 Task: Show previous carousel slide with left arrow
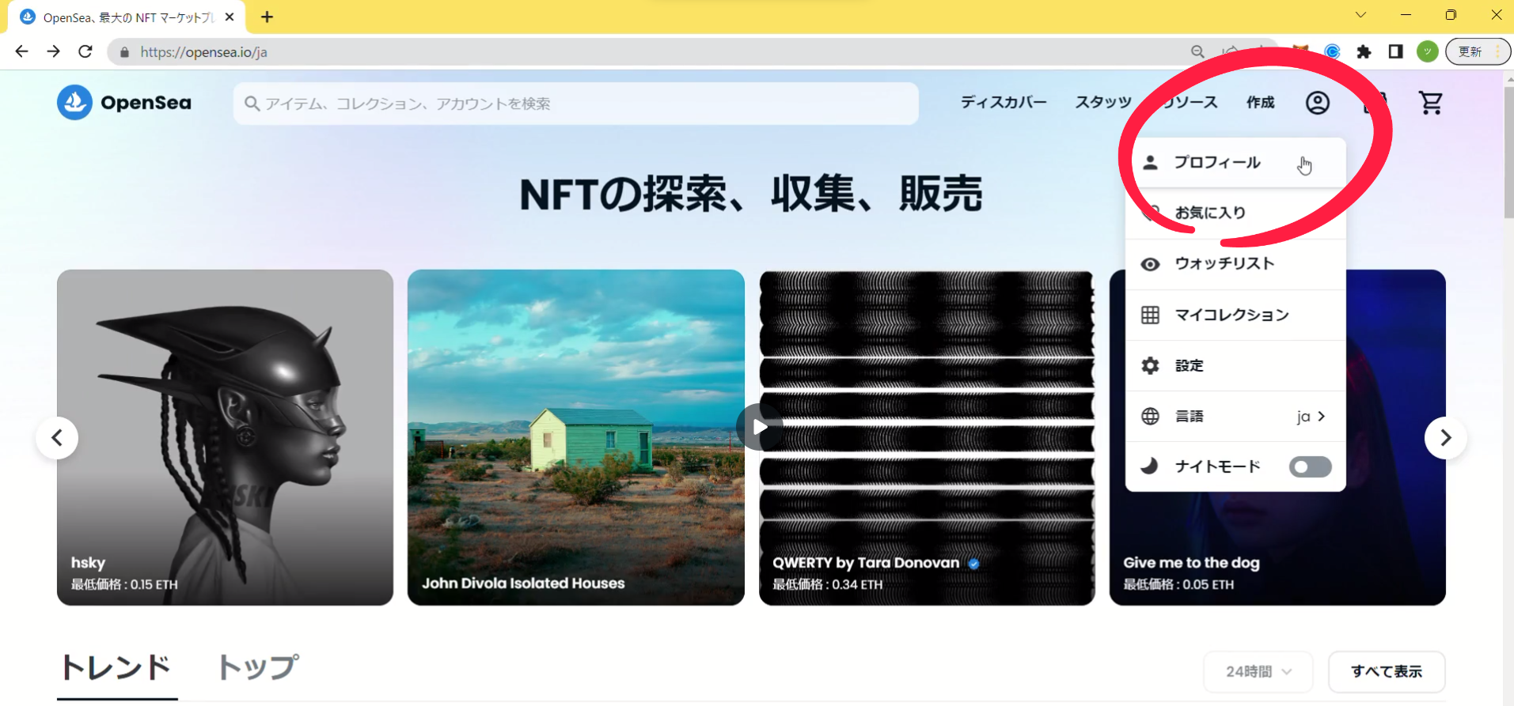(x=57, y=438)
